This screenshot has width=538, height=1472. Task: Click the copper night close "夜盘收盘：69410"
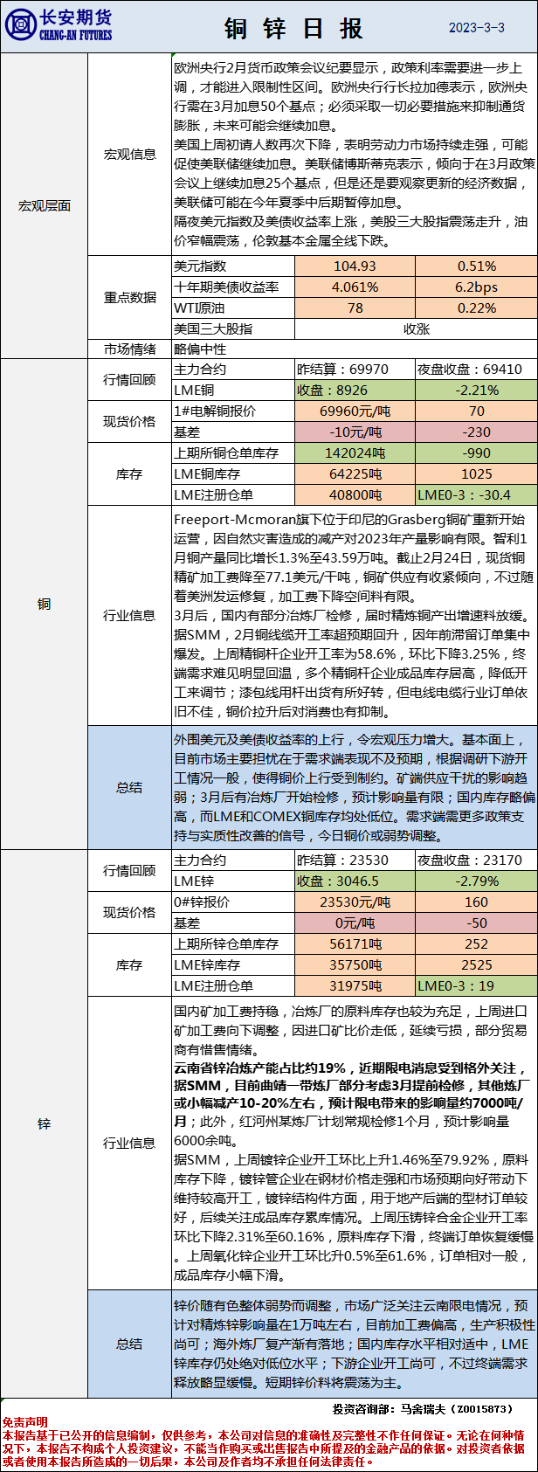point(476,370)
